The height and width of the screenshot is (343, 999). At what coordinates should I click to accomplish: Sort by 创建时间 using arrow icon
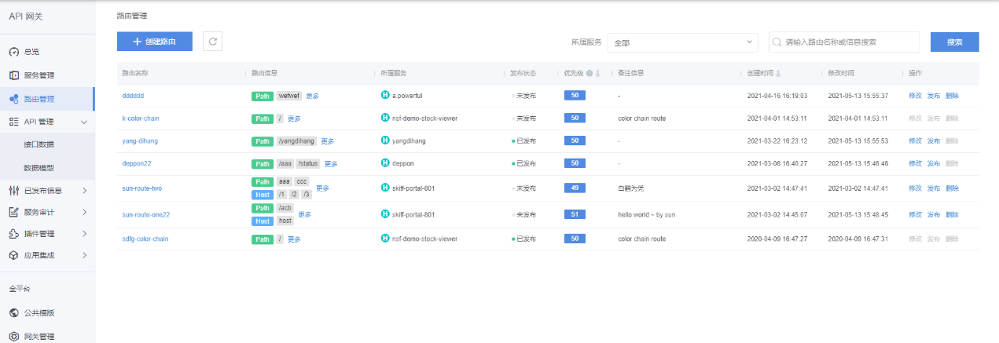point(778,74)
